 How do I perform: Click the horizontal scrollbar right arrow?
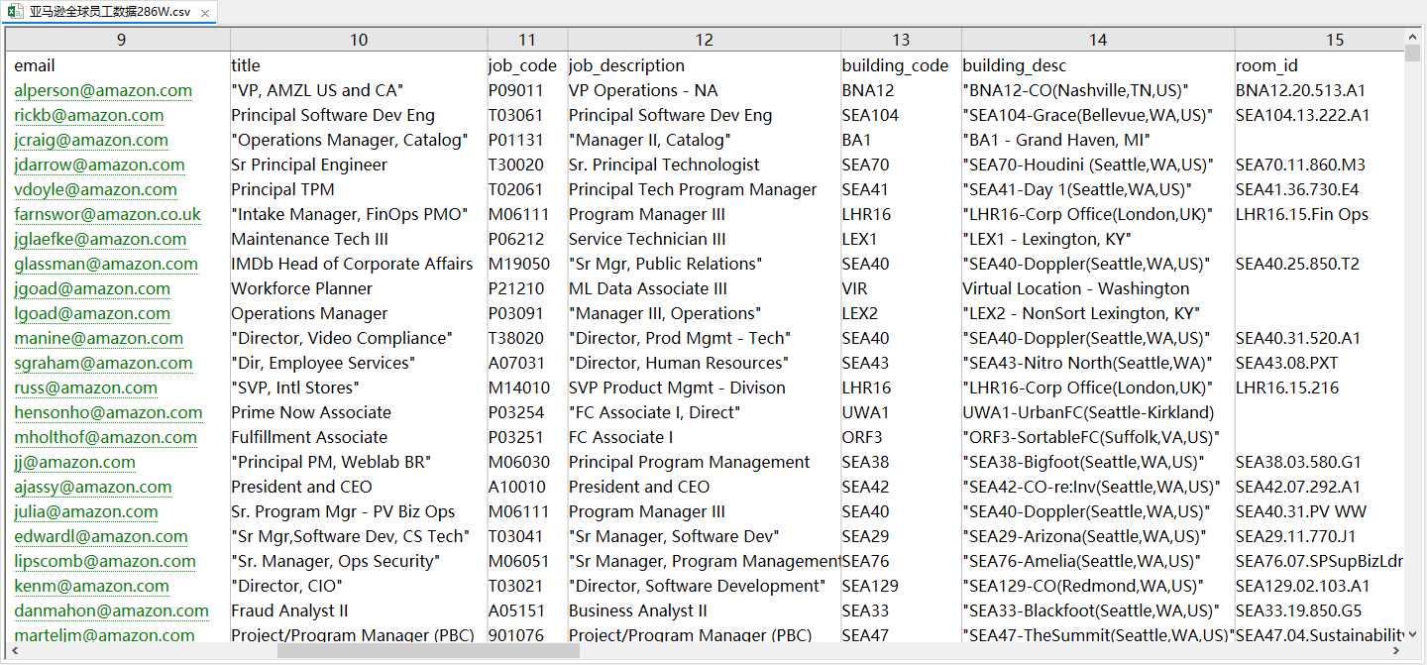pos(1397,651)
